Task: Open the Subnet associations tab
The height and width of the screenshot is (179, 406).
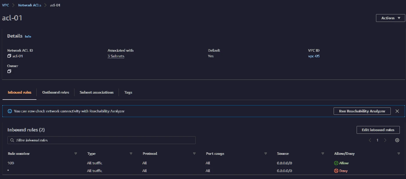Action: 97,92
